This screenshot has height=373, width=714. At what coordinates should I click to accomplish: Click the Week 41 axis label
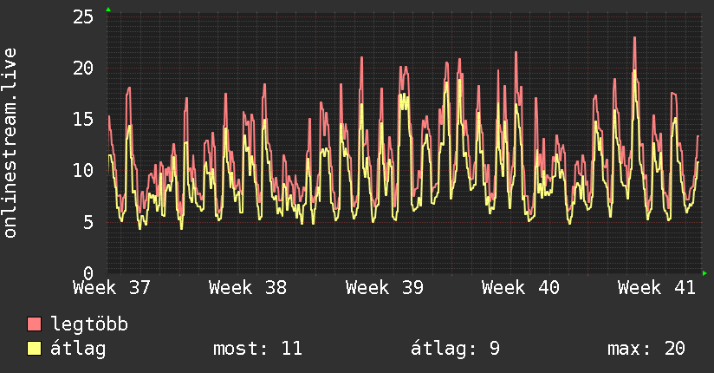click(657, 288)
